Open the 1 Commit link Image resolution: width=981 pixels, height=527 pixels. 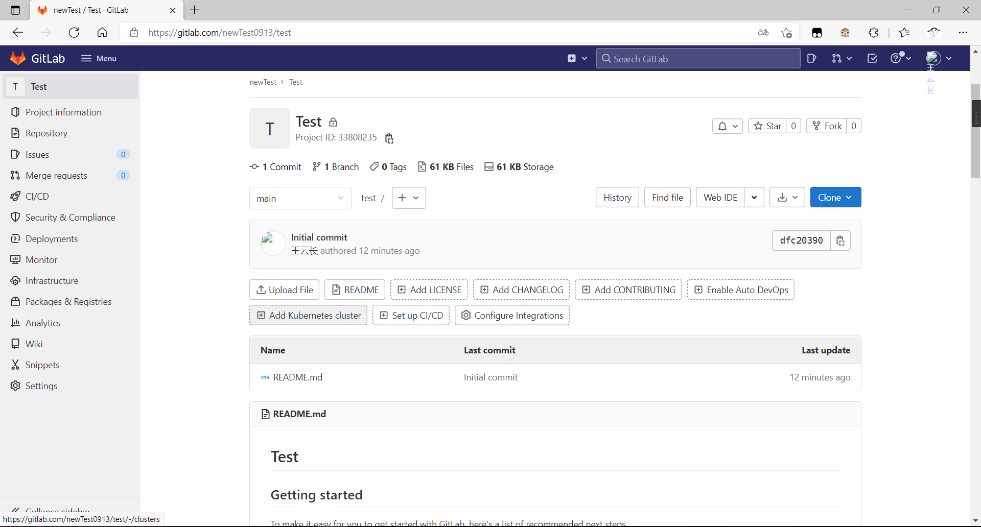pos(275,167)
